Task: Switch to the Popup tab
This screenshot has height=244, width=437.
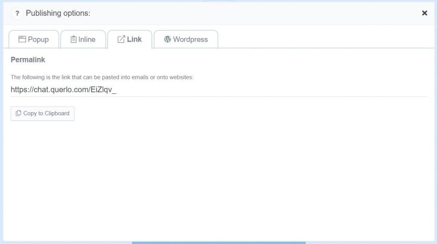Action: (x=34, y=39)
